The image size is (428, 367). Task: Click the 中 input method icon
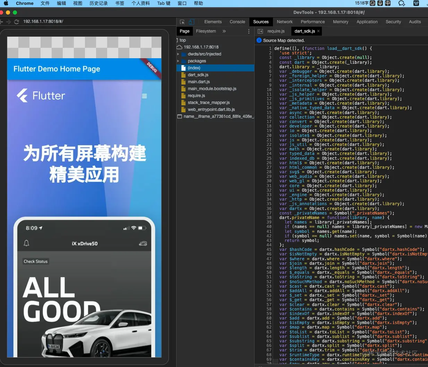point(388,3)
